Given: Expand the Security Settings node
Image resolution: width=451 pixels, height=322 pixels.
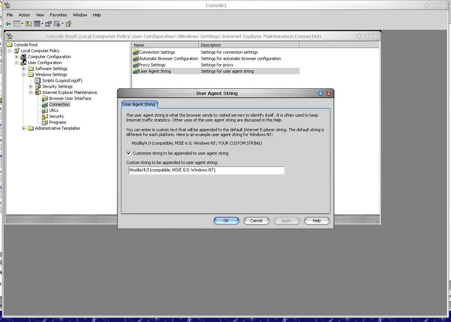Looking at the screenshot, I should 31,86.
